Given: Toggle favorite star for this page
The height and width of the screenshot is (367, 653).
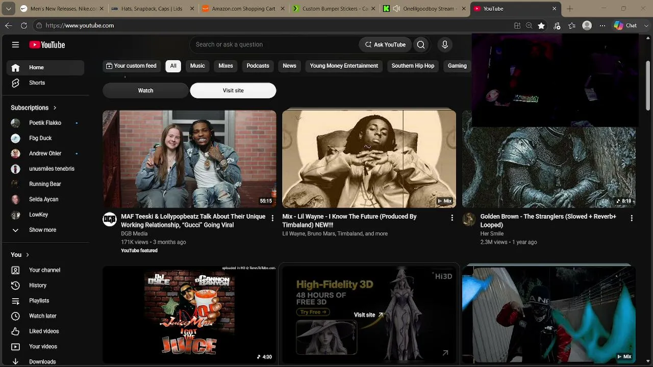Looking at the screenshot, I should click(x=541, y=25).
